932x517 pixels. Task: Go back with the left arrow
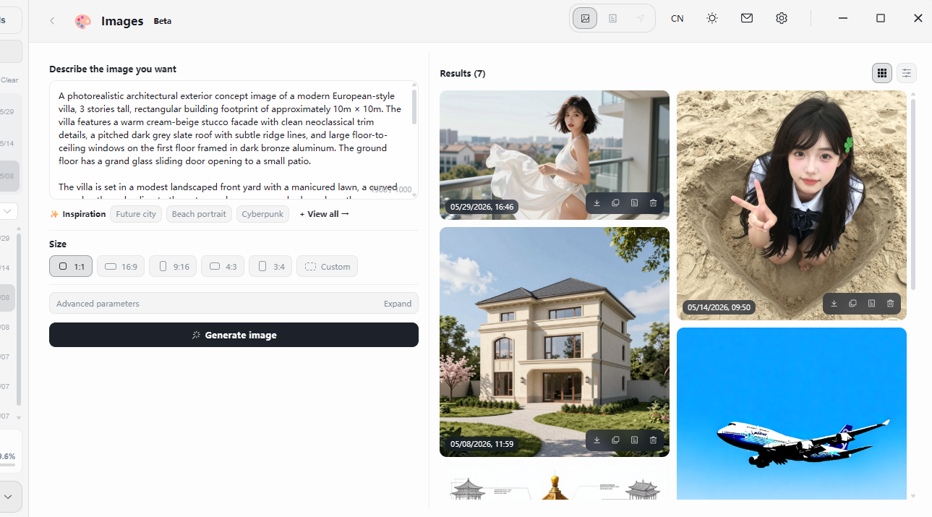click(x=52, y=21)
